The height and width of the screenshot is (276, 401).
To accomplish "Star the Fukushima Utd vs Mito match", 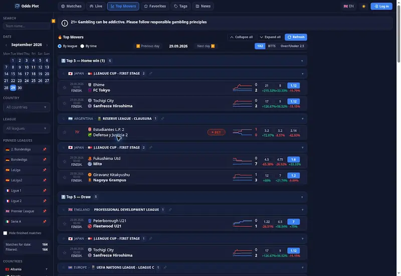I will [x=65, y=161].
